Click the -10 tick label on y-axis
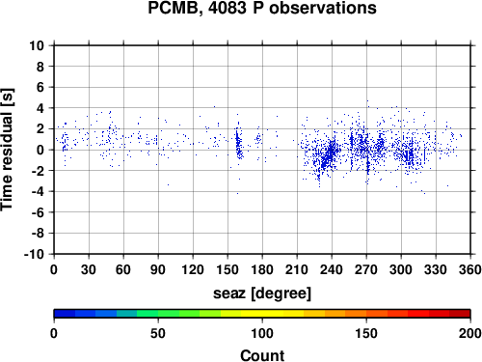The image size is (482, 362). coord(34,254)
